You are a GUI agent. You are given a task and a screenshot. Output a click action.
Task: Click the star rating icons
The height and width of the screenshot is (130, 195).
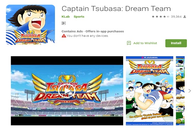point(159,16)
